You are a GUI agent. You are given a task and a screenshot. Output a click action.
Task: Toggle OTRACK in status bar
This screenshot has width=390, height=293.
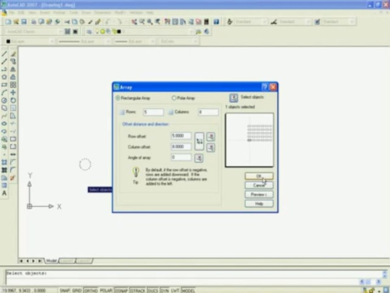(138, 291)
